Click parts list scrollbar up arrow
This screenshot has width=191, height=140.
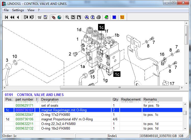click(x=185, y=104)
